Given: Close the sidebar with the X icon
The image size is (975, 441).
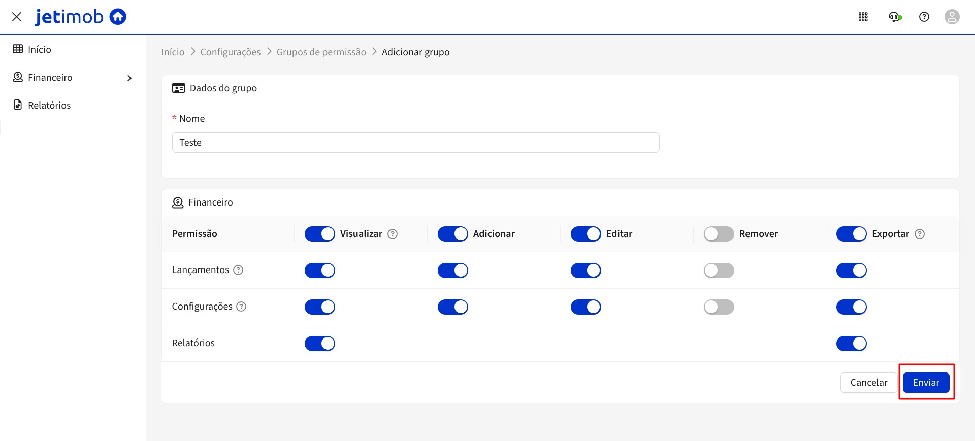Looking at the screenshot, I should coord(17,17).
